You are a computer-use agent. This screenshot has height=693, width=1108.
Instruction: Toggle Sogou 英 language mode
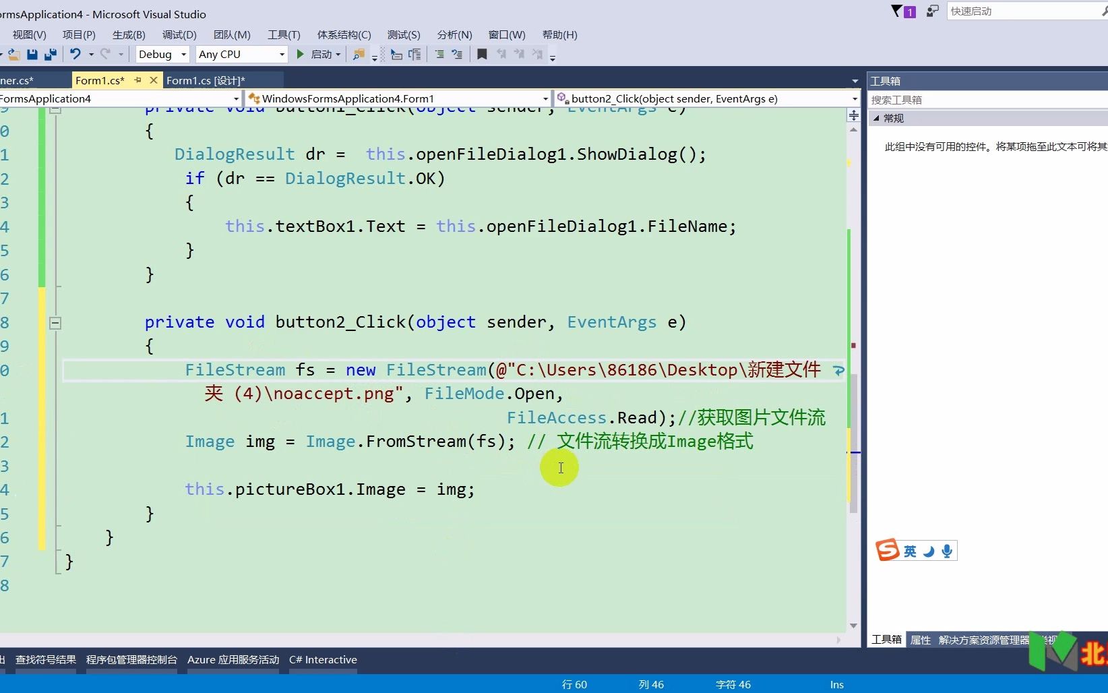pyautogui.click(x=910, y=551)
